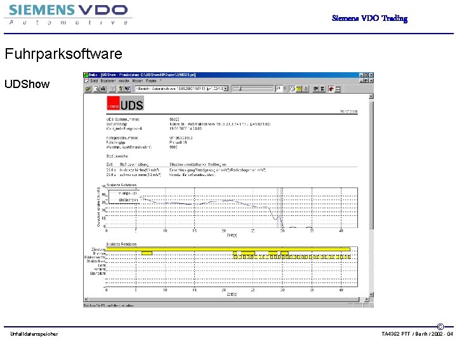
Task: Open the question mark help menu
Action: 161,80
